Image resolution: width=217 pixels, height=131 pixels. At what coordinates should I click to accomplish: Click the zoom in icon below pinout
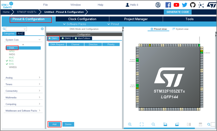click(130, 124)
